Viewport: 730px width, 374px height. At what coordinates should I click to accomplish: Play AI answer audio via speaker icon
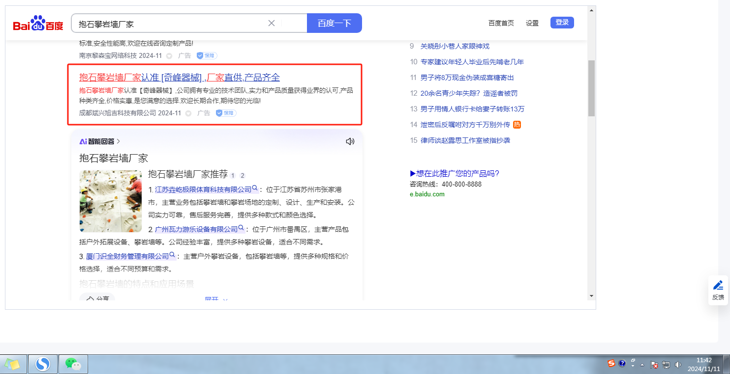pyautogui.click(x=350, y=141)
